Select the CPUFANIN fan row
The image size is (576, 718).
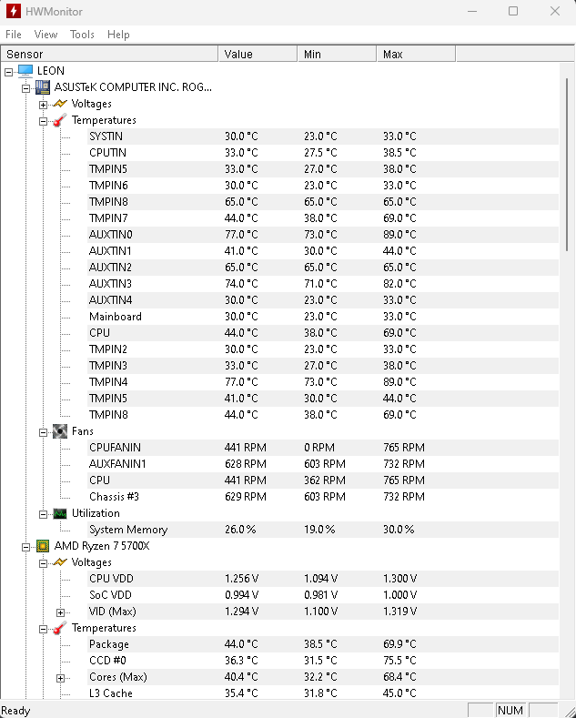point(323,448)
